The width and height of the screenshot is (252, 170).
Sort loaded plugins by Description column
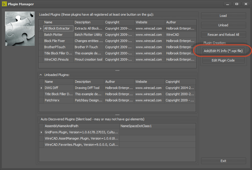(x=89, y=22)
